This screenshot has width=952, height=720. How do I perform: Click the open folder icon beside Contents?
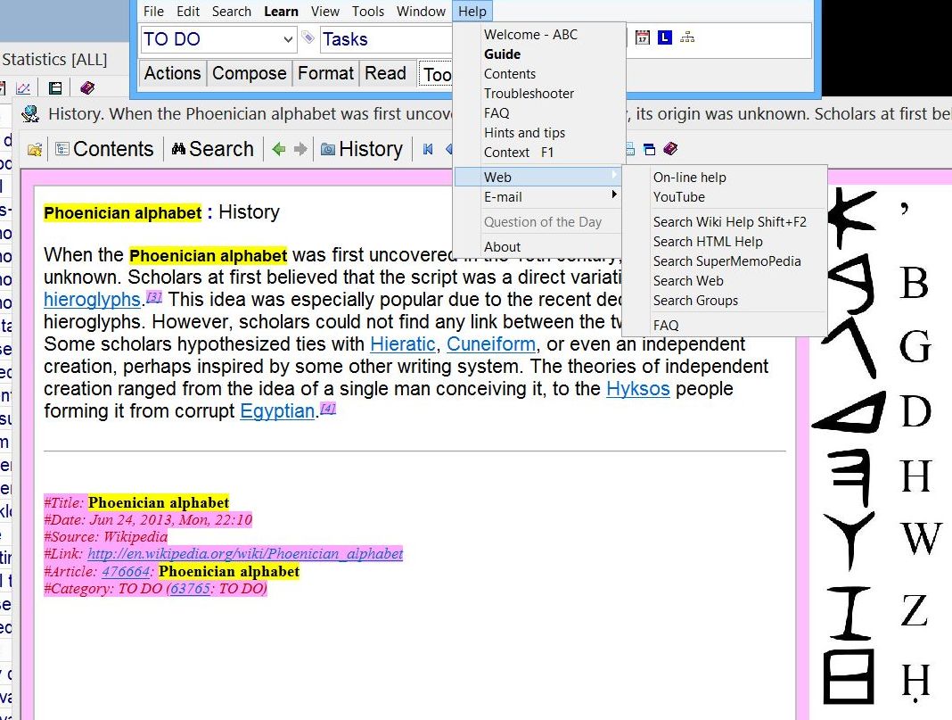(35, 149)
